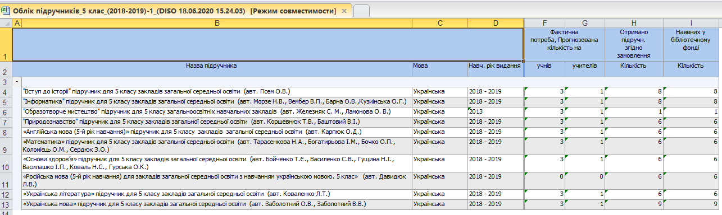Click pupils value 3 in Математика row

click(544, 146)
